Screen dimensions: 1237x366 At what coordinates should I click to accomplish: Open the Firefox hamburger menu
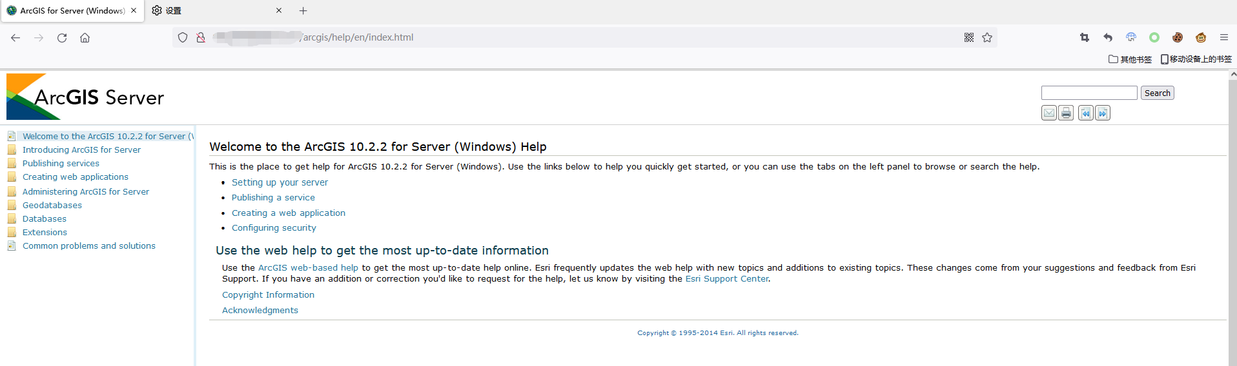coord(1223,37)
